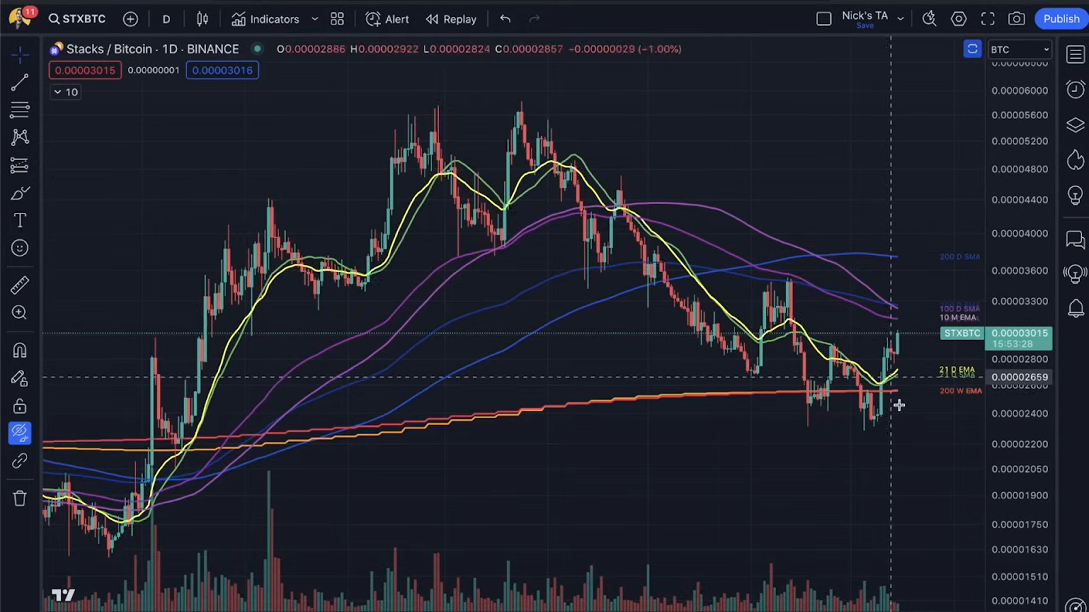Open the Nick's TA layout menu
This screenshot has height=612, width=1089.
coord(873,19)
